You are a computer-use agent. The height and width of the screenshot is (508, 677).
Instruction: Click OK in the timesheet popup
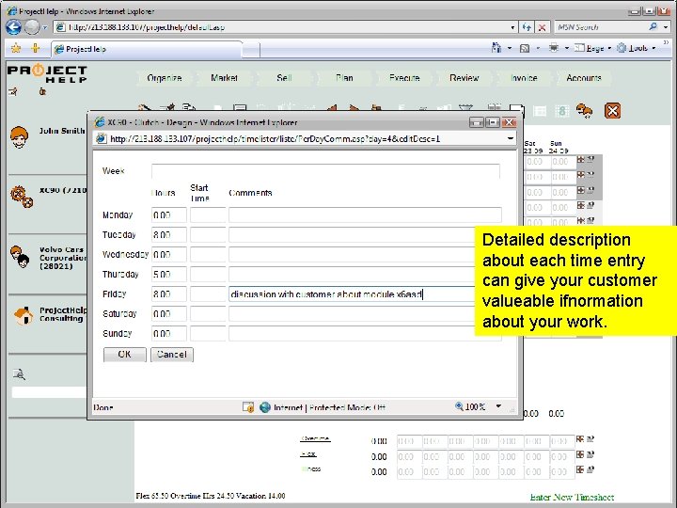(x=125, y=355)
